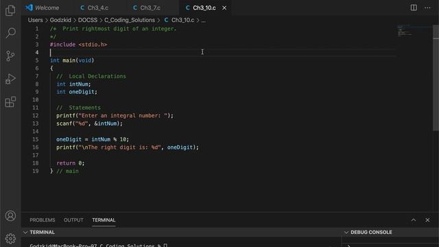Viewport: 439px width, 247px height.
Task: Click on the 'return 0;' line
Action: (70, 163)
